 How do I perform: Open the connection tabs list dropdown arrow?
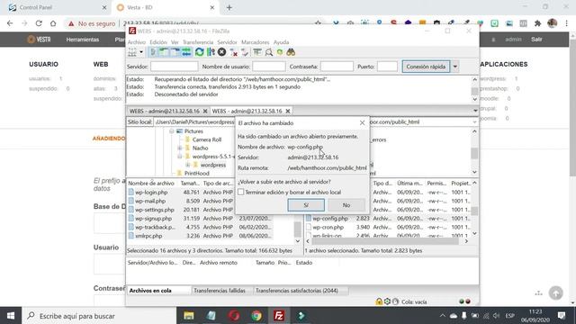475,111
